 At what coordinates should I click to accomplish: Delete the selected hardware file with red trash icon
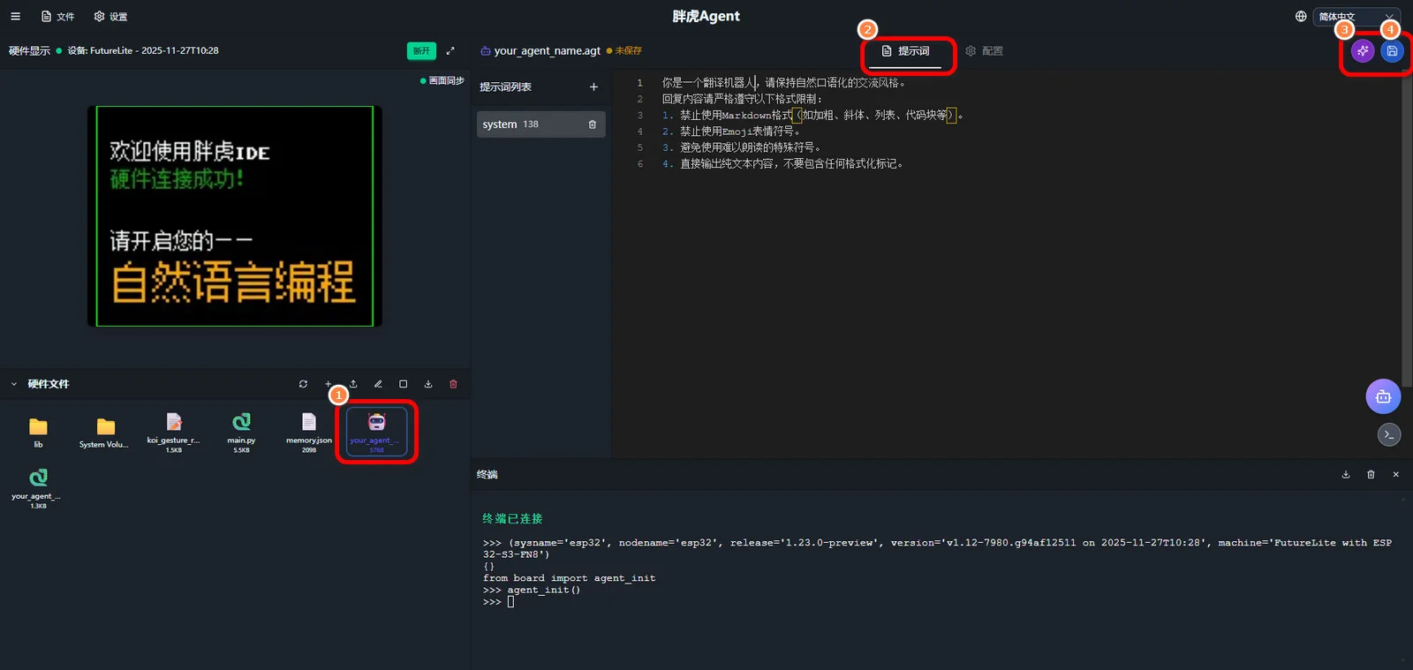[453, 384]
